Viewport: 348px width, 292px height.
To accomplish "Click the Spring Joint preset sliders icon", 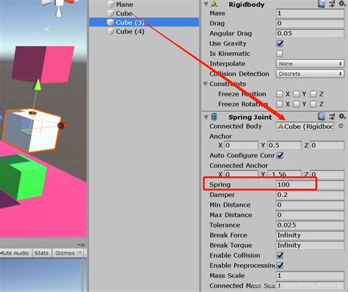I will pos(332,117).
